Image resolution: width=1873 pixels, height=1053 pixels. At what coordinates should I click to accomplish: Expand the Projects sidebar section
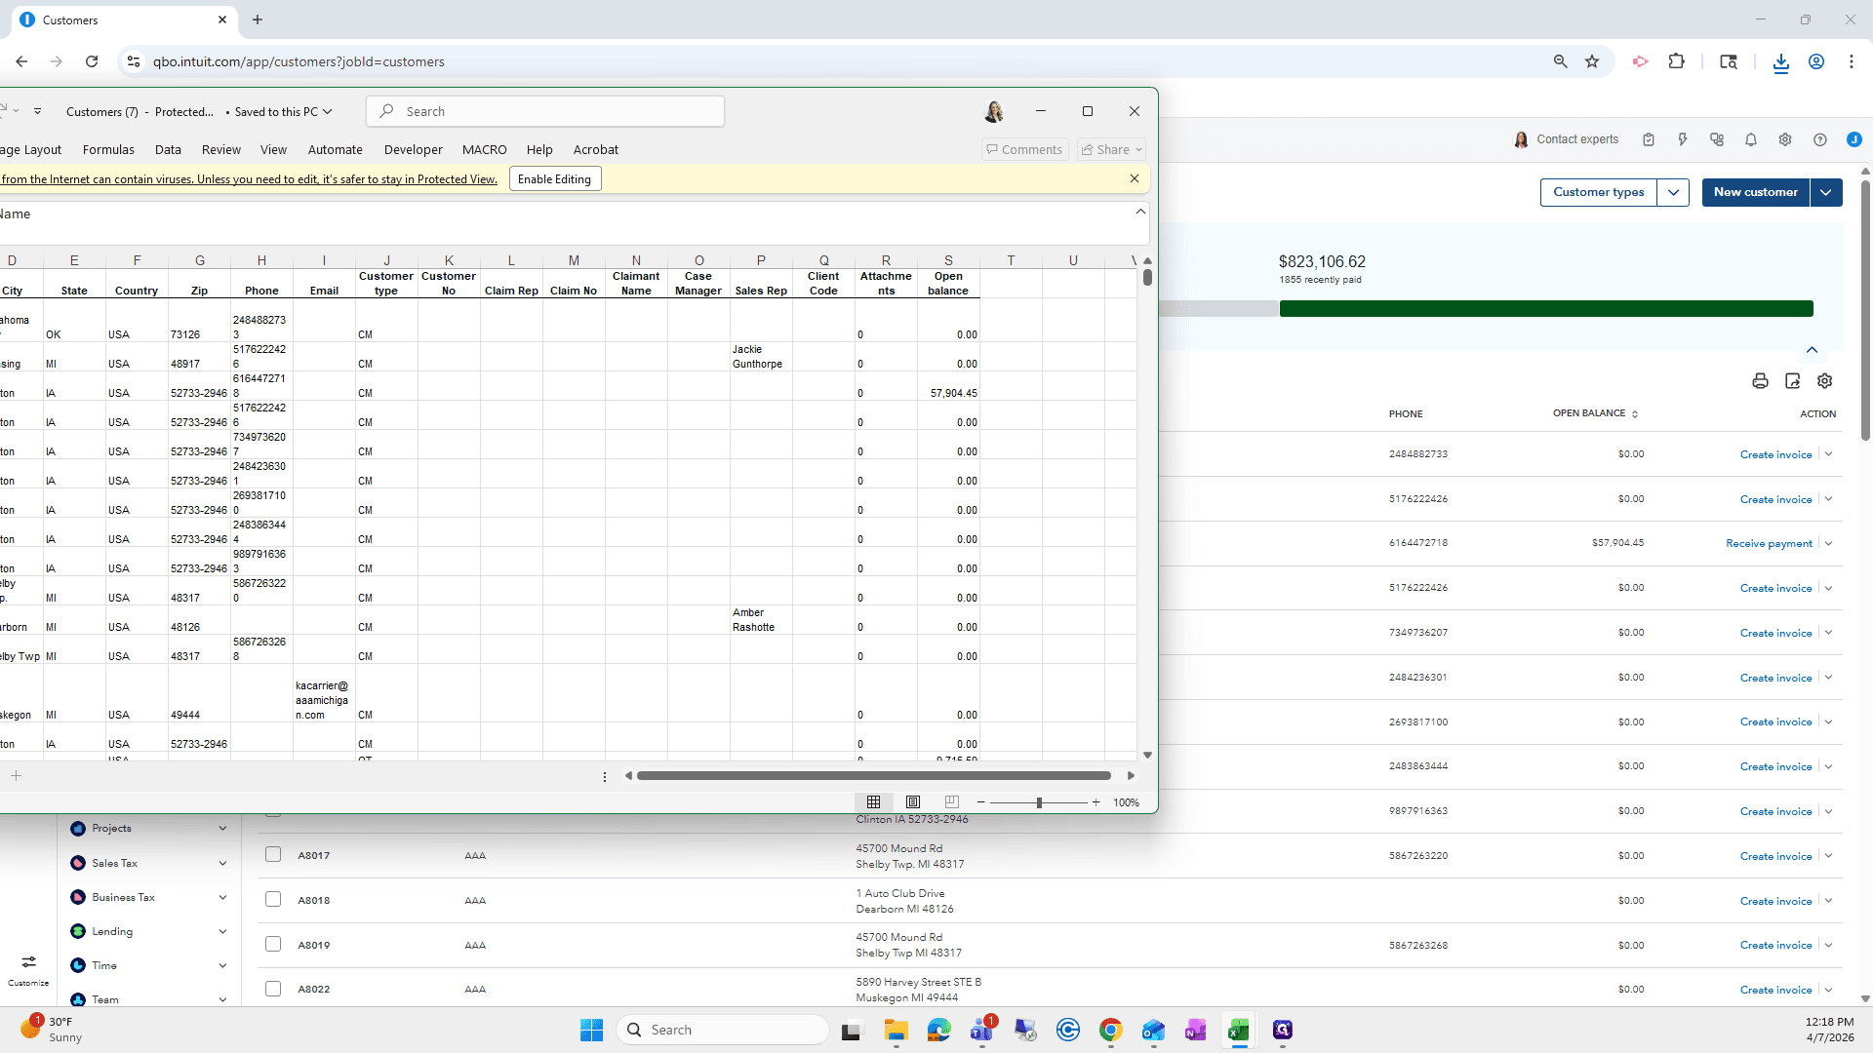coord(222,829)
